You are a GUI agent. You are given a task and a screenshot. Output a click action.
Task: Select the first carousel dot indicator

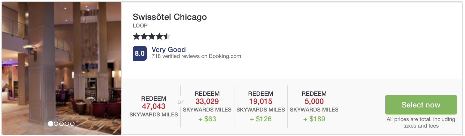[x=51, y=124]
